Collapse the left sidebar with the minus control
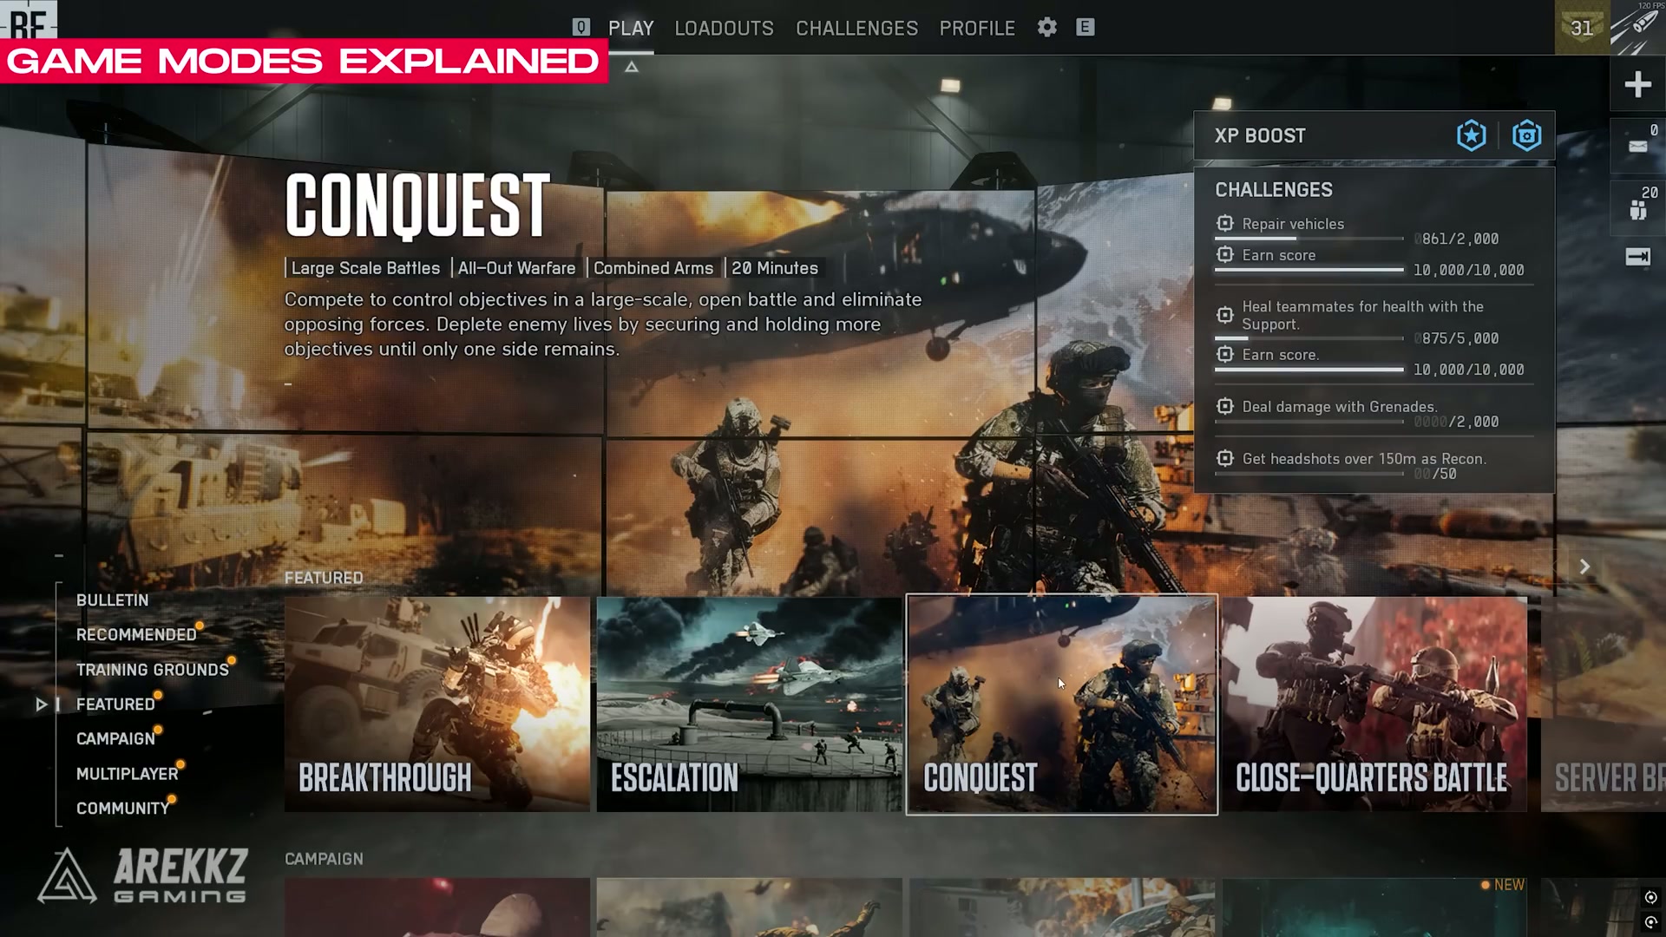1666x937 pixels. click(x=59, y=554)
